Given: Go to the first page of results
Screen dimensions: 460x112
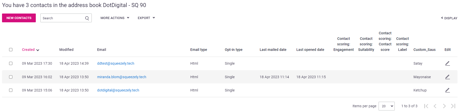Looking at the screenshot, I should [426, 106].
